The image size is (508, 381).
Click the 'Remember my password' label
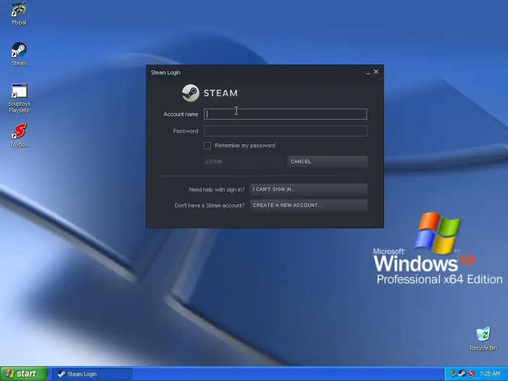[x=245, y=145]
